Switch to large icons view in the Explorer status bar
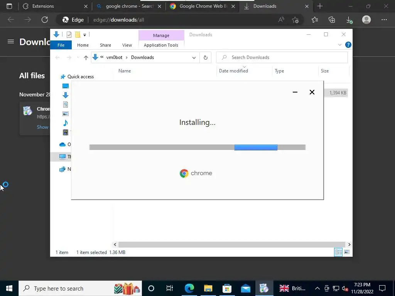This screenshot has width=395, height=296. (x=347, y=252)
